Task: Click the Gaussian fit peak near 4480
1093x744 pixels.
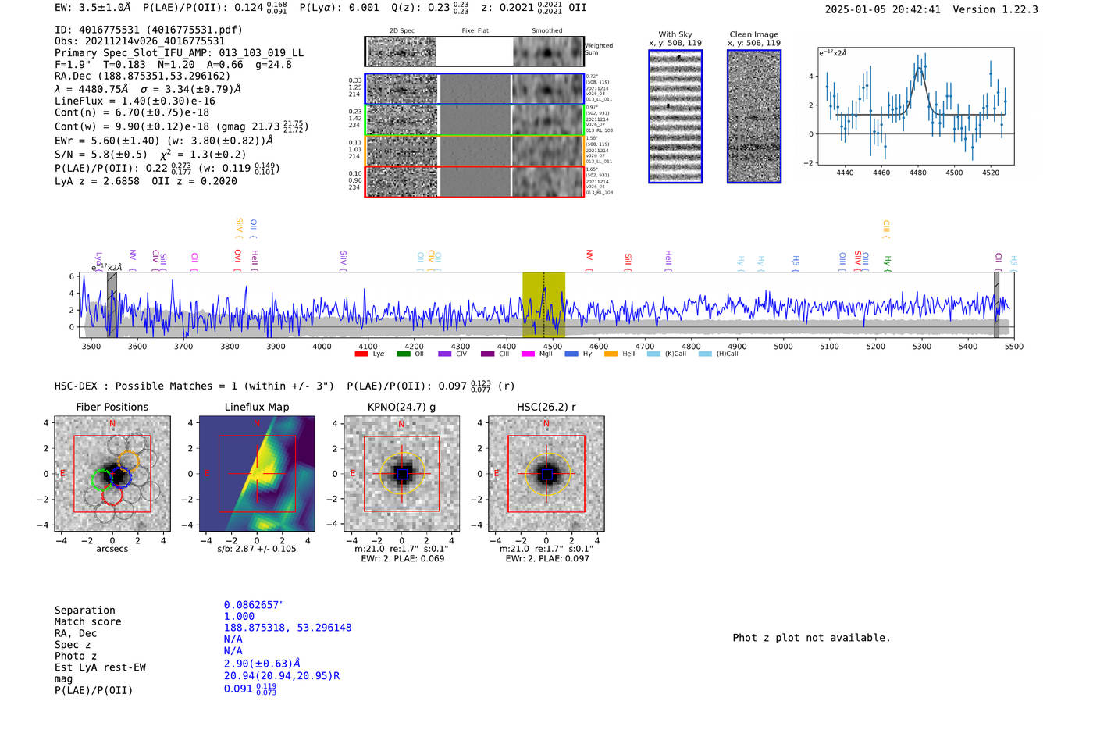Action: coord(920,69)
